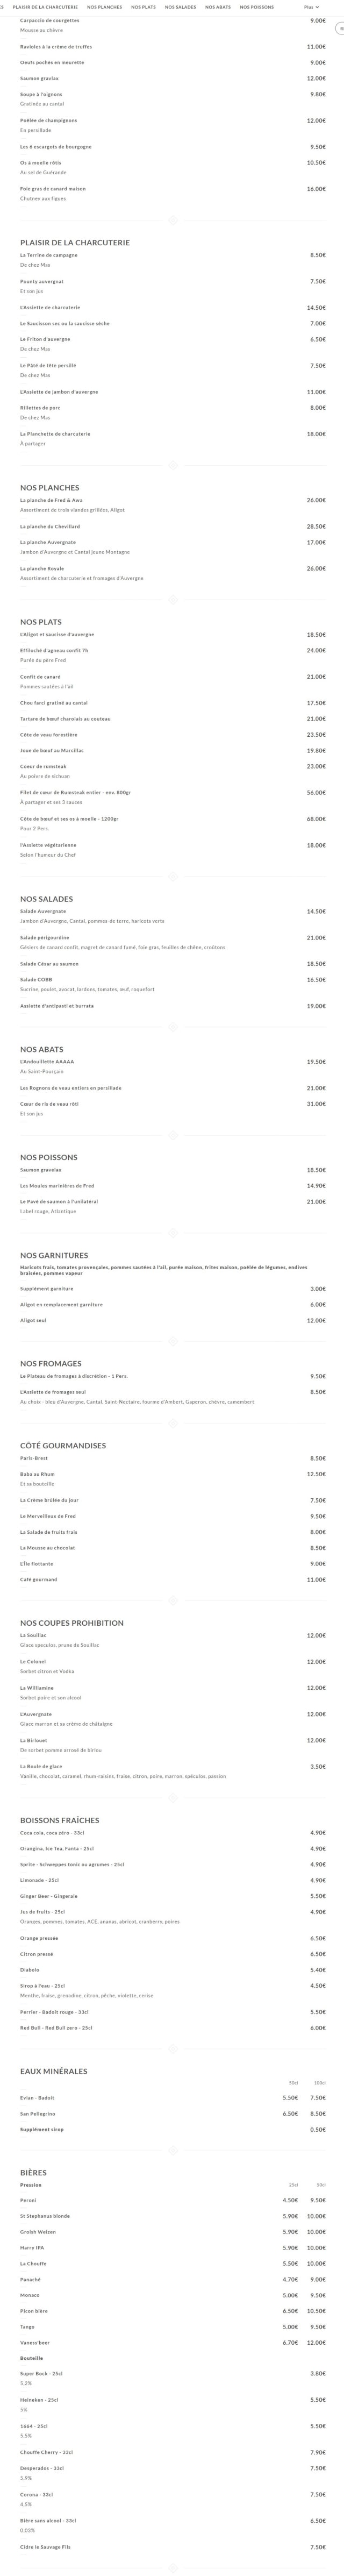This screenshot has height=2576, width=344.
Task: Click the floating button at right edge
Action: (x=340, y=29)
